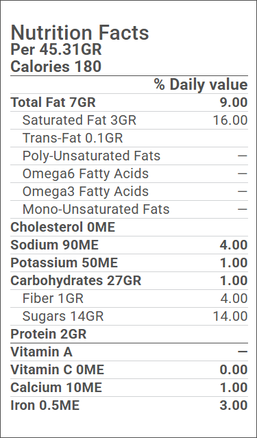Screen dimensions: 257x438
Task: Select the Total Fat 7GR row
Action: [x=129, y=103]
